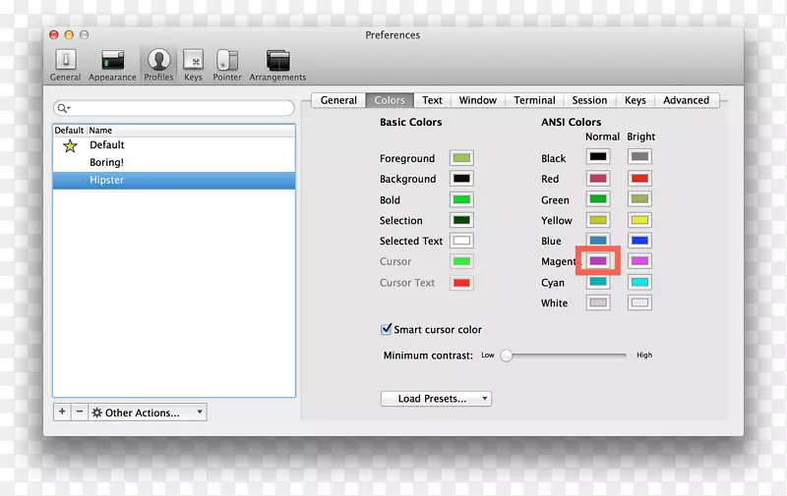Click the search magnifier icon in profile search
Viewport: 787px width, 496px height.
tap(63, 108)
